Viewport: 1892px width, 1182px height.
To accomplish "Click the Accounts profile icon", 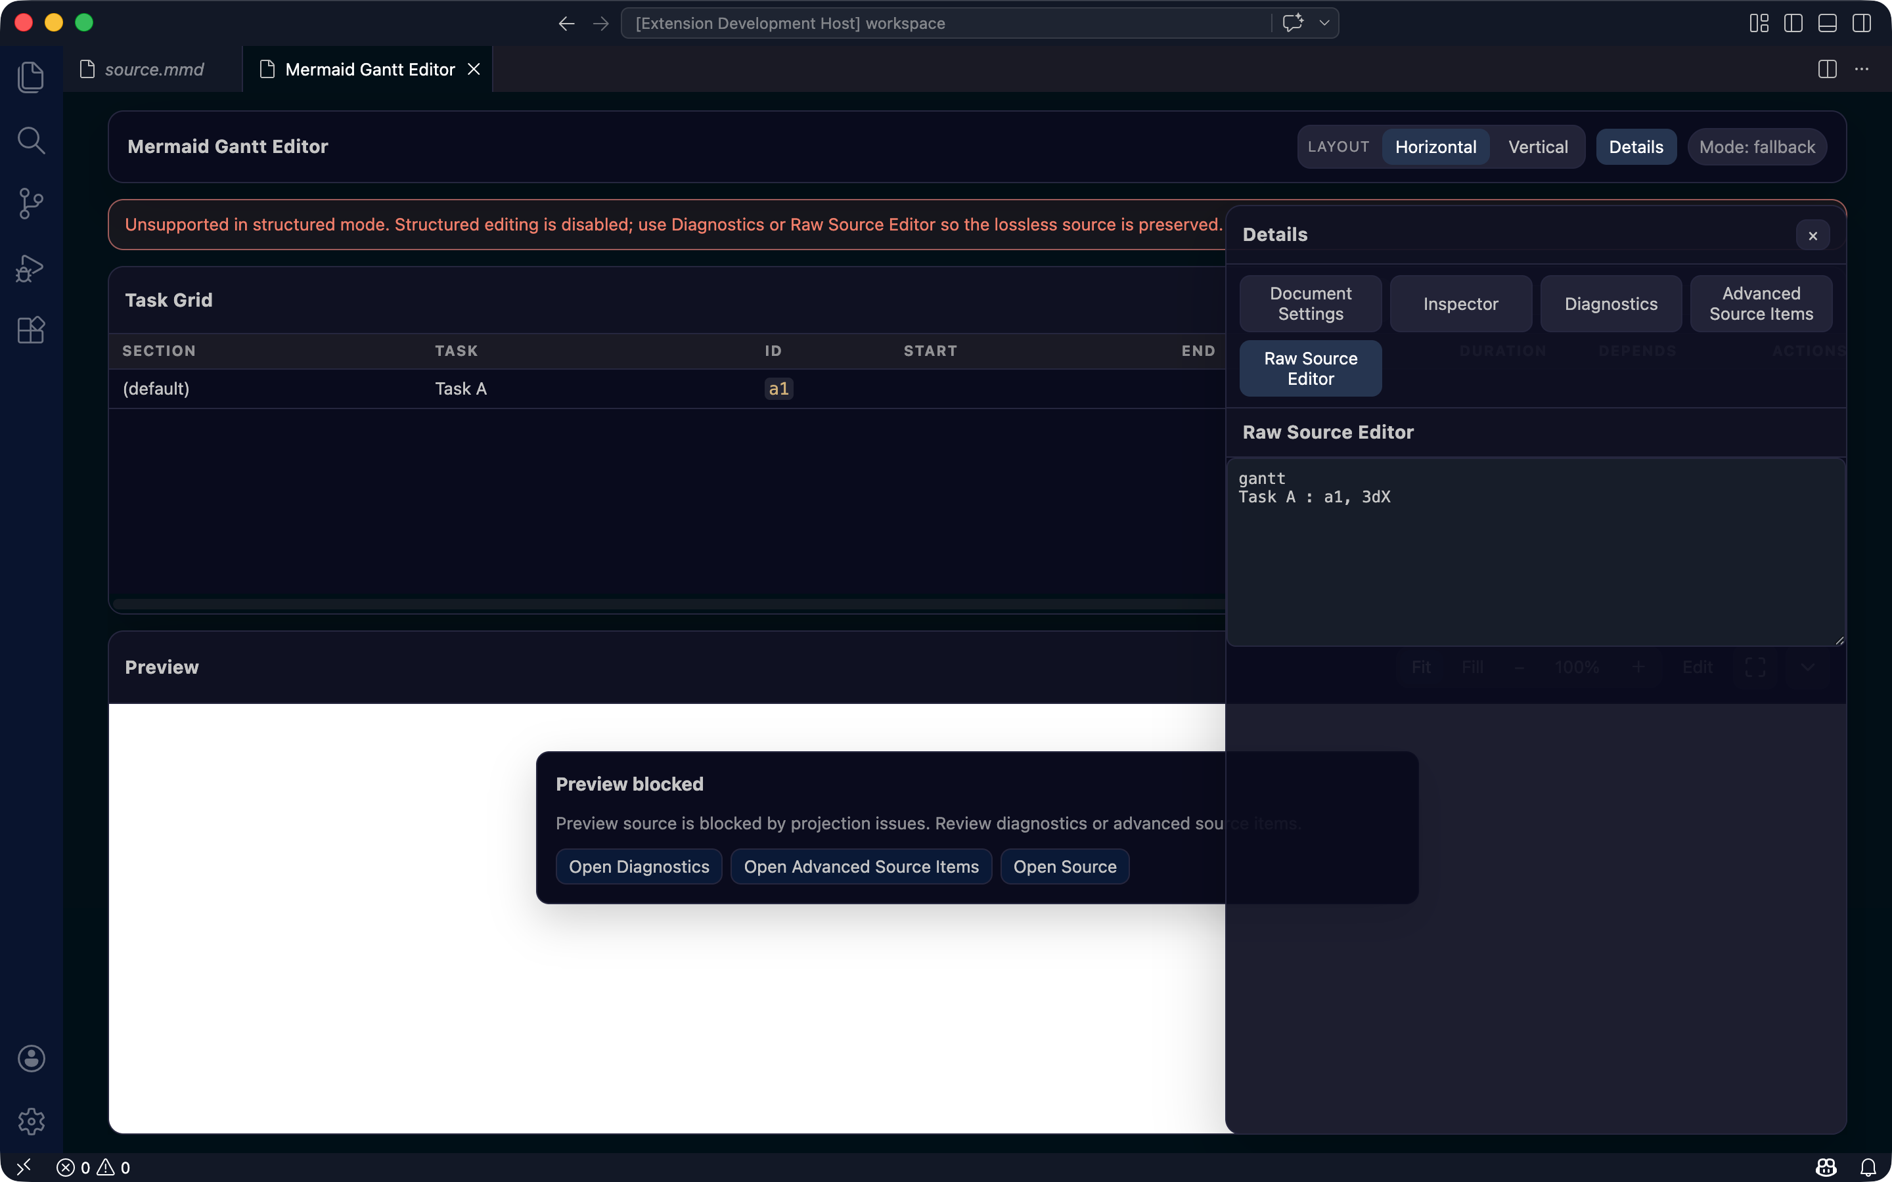I will coord(30,1059).
